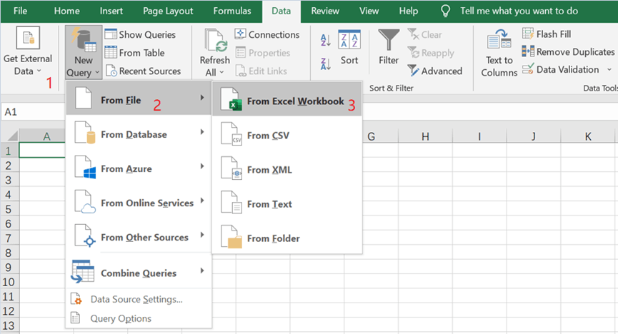618x334 pixels.
Task: Select column J header
Action: coord(533,136)
